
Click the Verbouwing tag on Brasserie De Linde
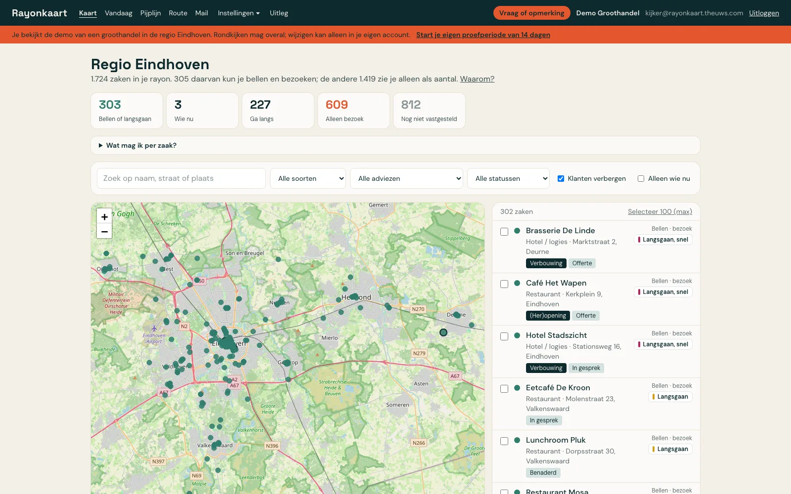pyautogui.click(x=546, y=263)
